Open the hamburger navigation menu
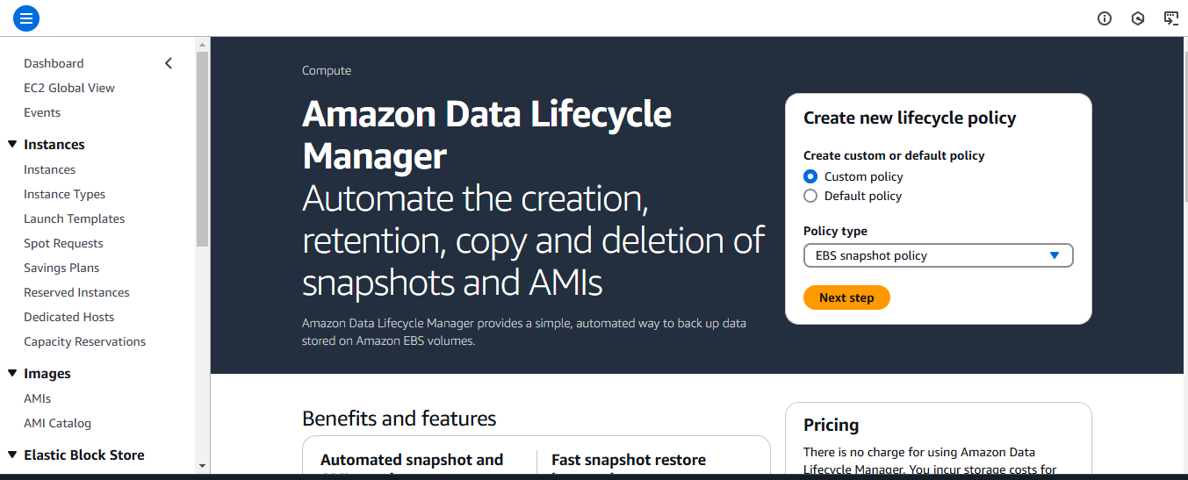Viewport: 1188px width, 480px height. click(x=26, y=18)
